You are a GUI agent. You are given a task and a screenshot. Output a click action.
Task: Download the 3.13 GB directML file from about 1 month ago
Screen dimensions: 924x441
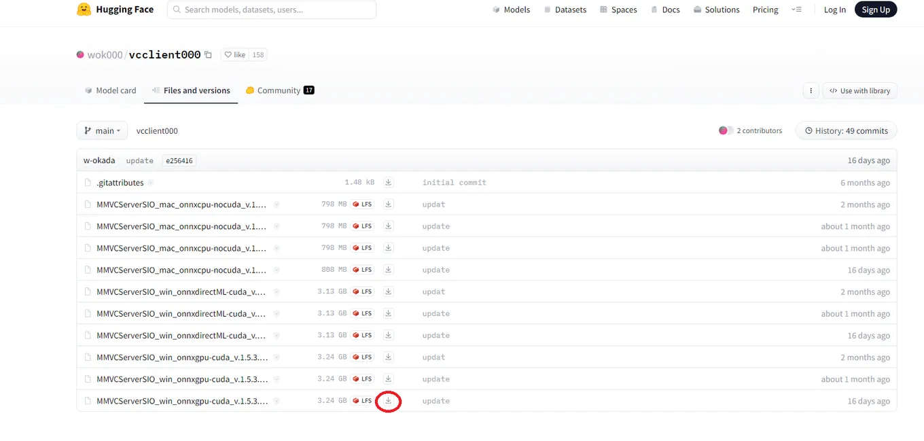pos(388,313)
